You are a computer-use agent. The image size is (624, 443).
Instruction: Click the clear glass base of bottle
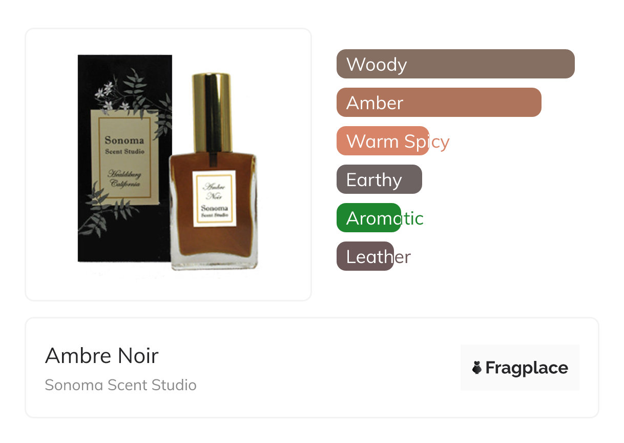pyautogui.click(x=214, y=261)
